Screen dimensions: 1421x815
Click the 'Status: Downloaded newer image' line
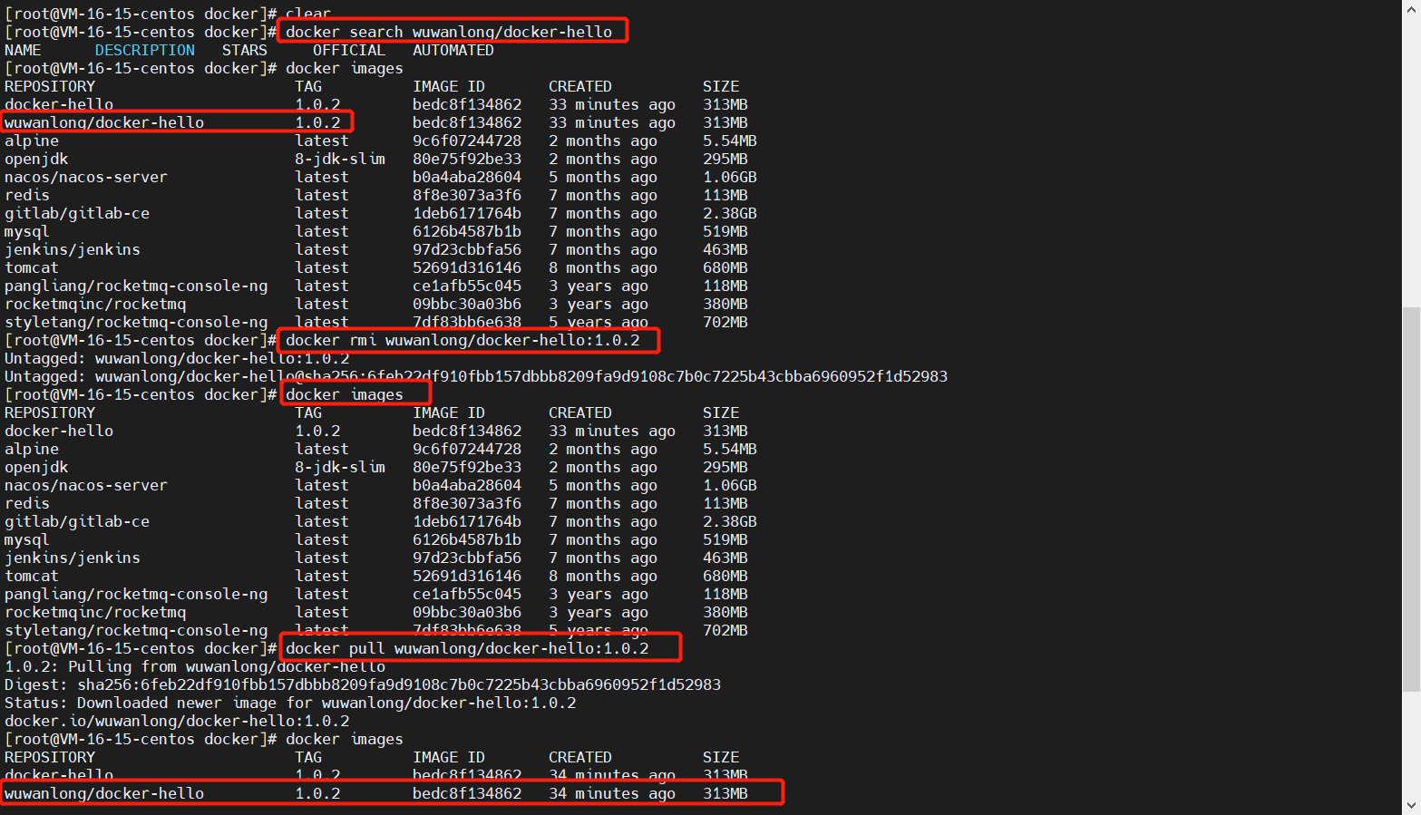[290, 703]
